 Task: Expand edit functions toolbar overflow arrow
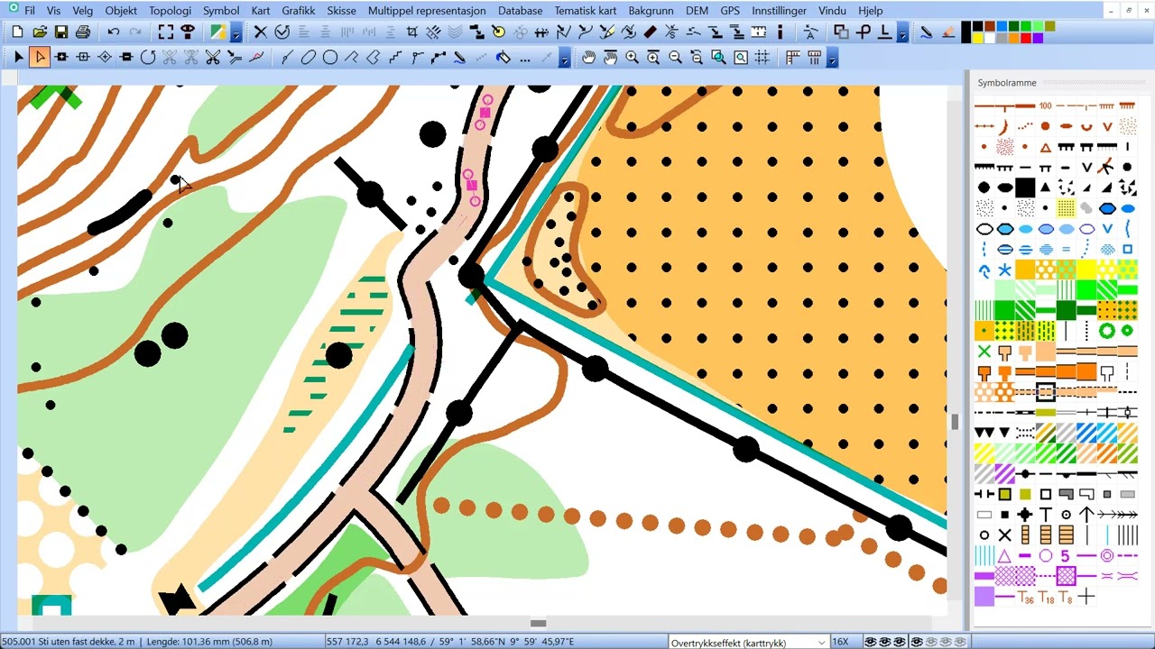902,34
